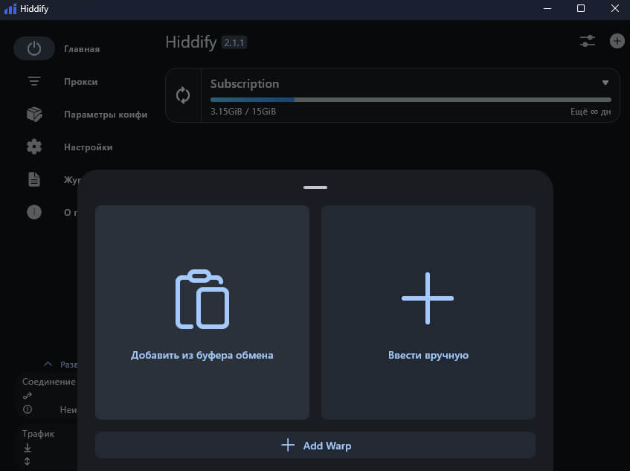The image size is (630, 471).
Task: Click the power icon next to Главная
Action: click(34, 49)
